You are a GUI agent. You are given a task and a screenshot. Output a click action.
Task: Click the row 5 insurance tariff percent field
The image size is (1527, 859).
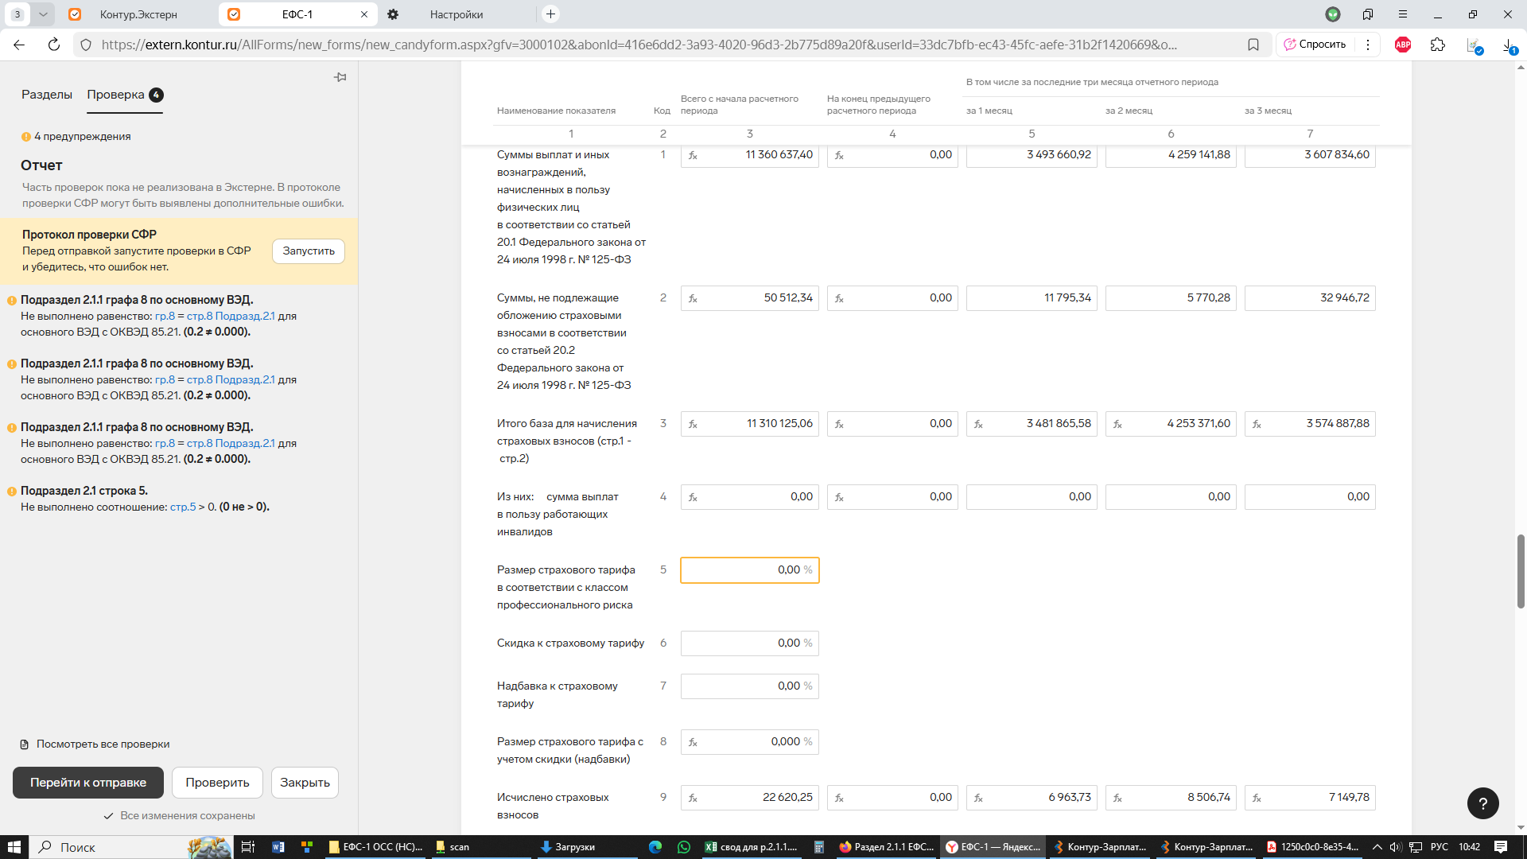(749, 570)
